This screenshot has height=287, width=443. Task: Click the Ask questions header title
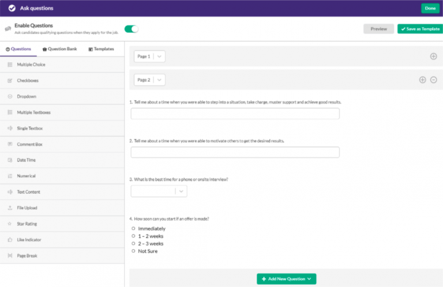36,8
